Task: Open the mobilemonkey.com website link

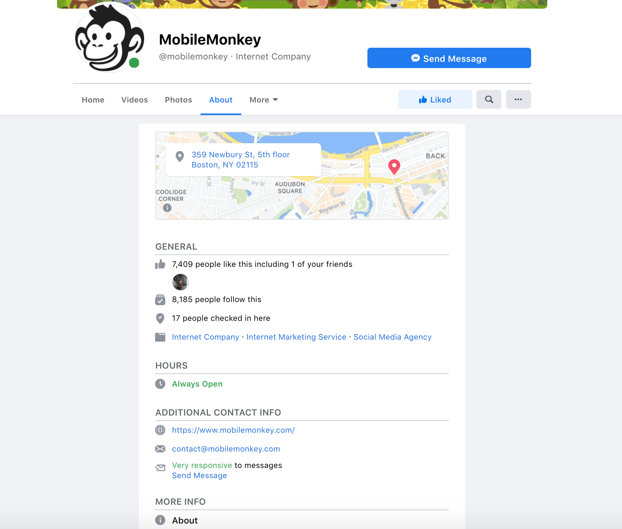Action: tap(233, 430)
